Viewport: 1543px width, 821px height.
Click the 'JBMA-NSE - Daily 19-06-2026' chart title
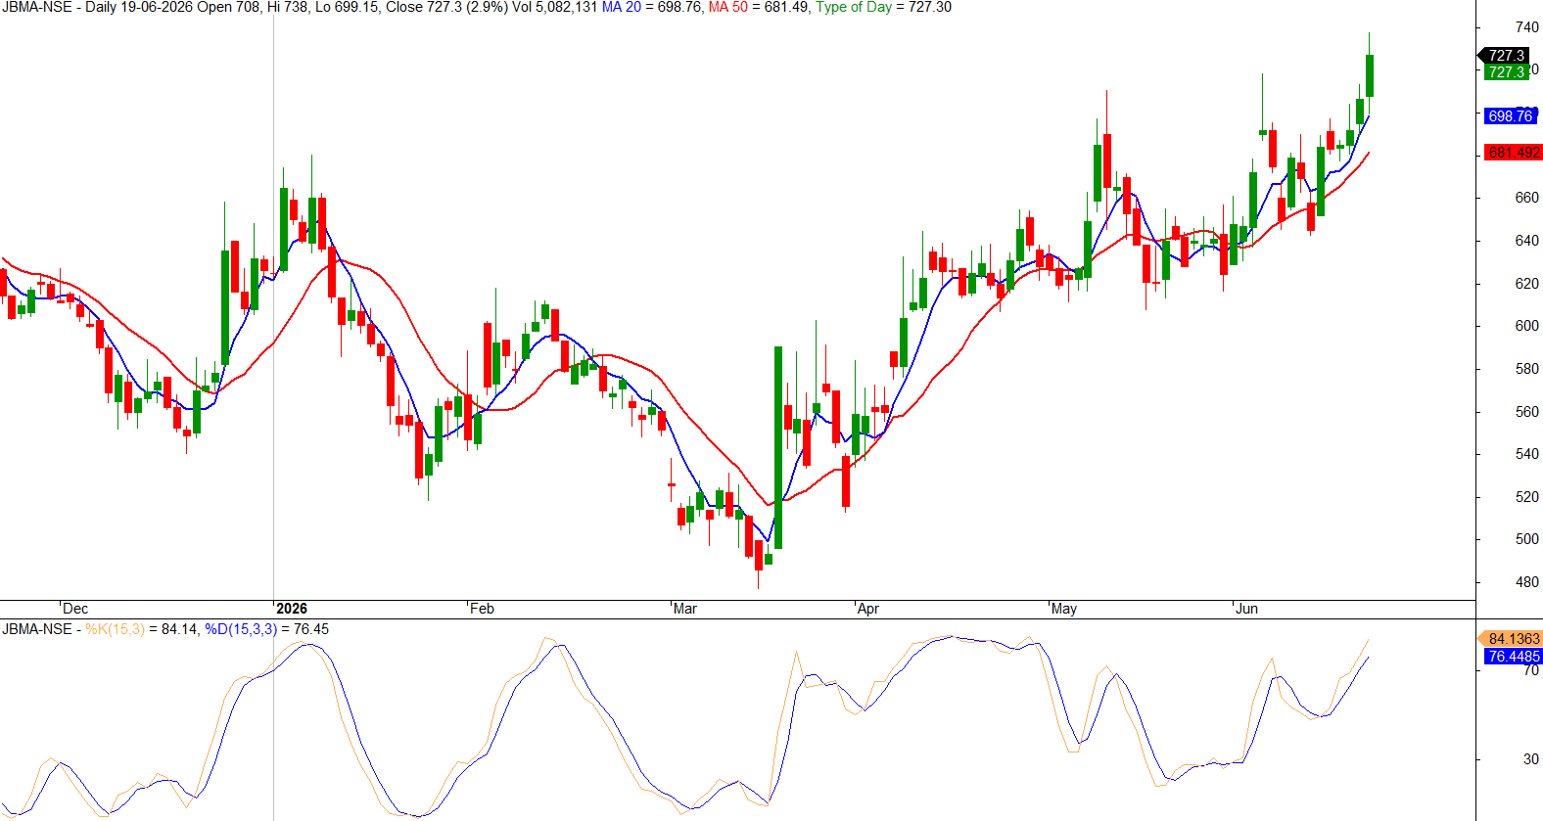(x=97, y=7)
